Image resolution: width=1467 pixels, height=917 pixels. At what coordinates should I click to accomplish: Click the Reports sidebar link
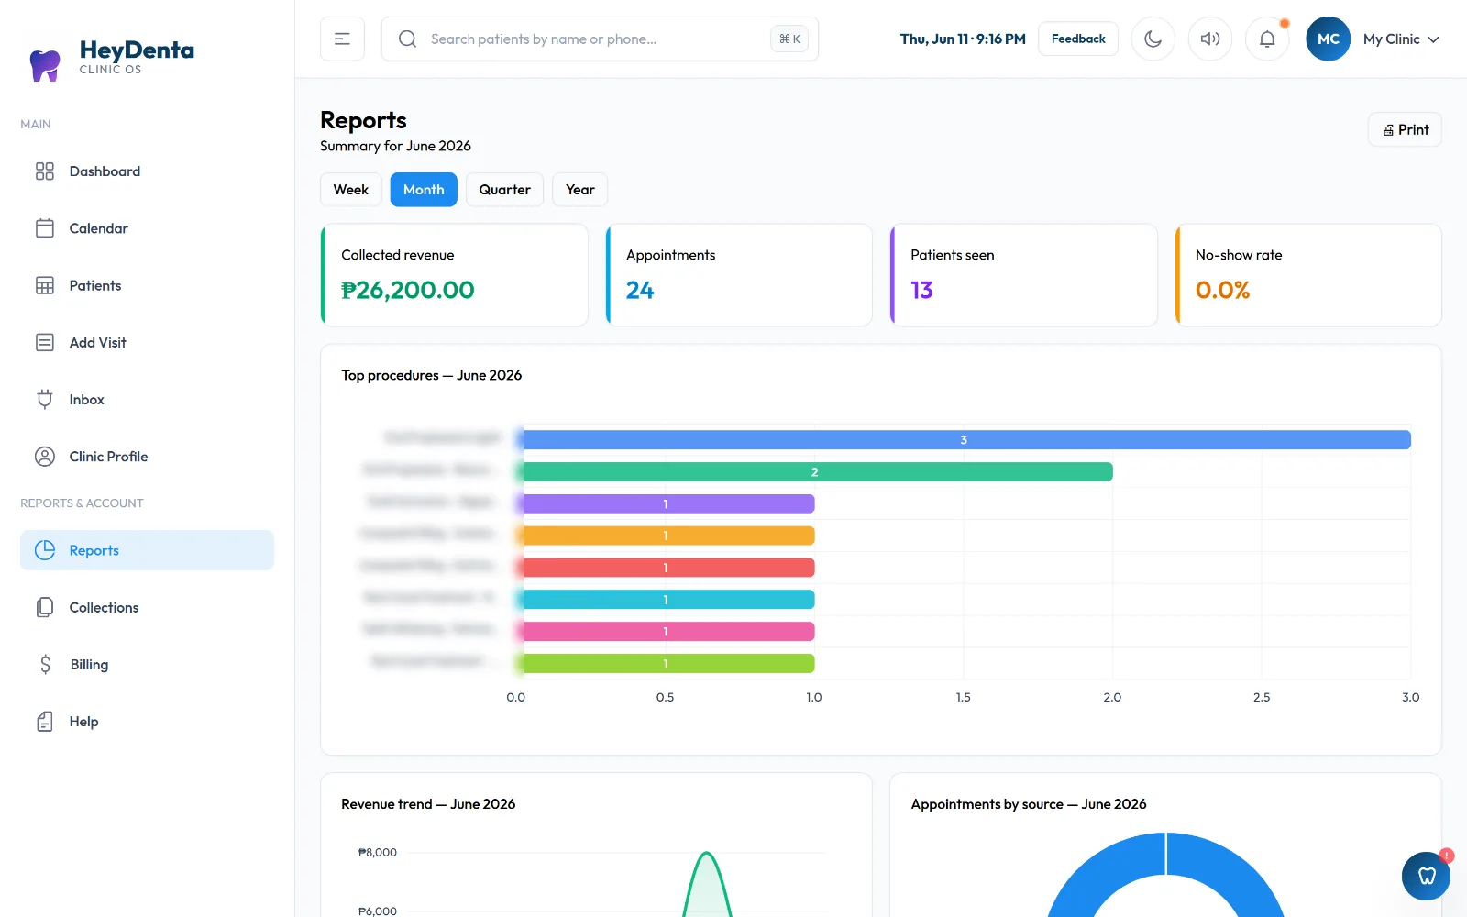pyautogui.click(x=147, y=550)
